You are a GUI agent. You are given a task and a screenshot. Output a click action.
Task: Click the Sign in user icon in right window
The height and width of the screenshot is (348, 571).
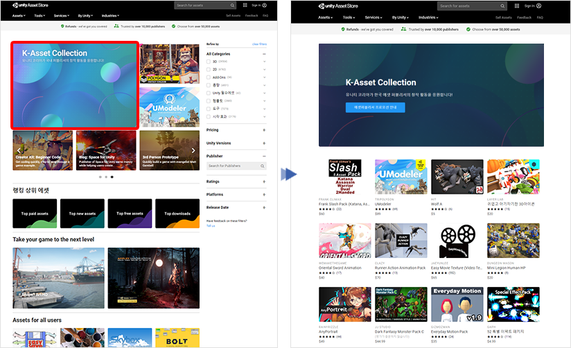point(538,6)
